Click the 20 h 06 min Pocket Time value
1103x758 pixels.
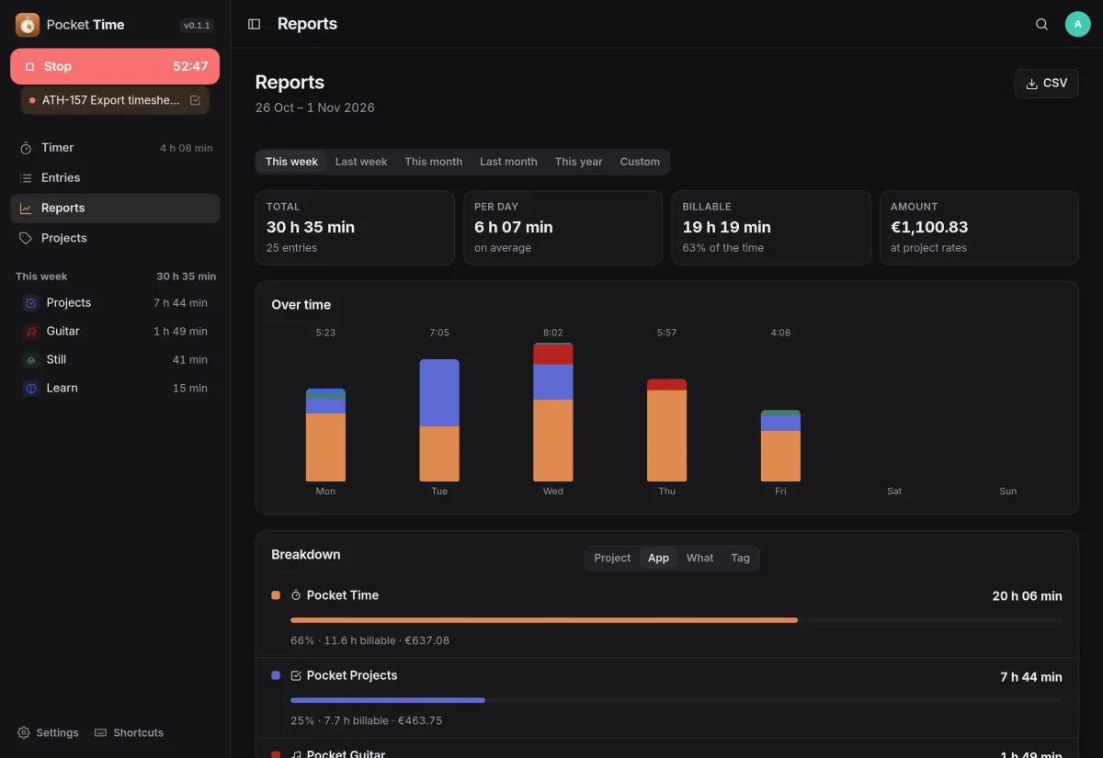tap(1028, 596)
